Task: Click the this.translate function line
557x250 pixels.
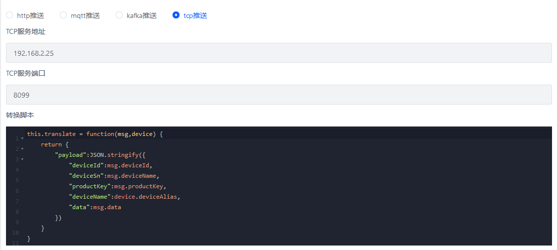Action: [95, 134]
